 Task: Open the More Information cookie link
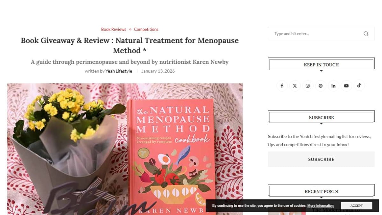[x=321, y=206]
